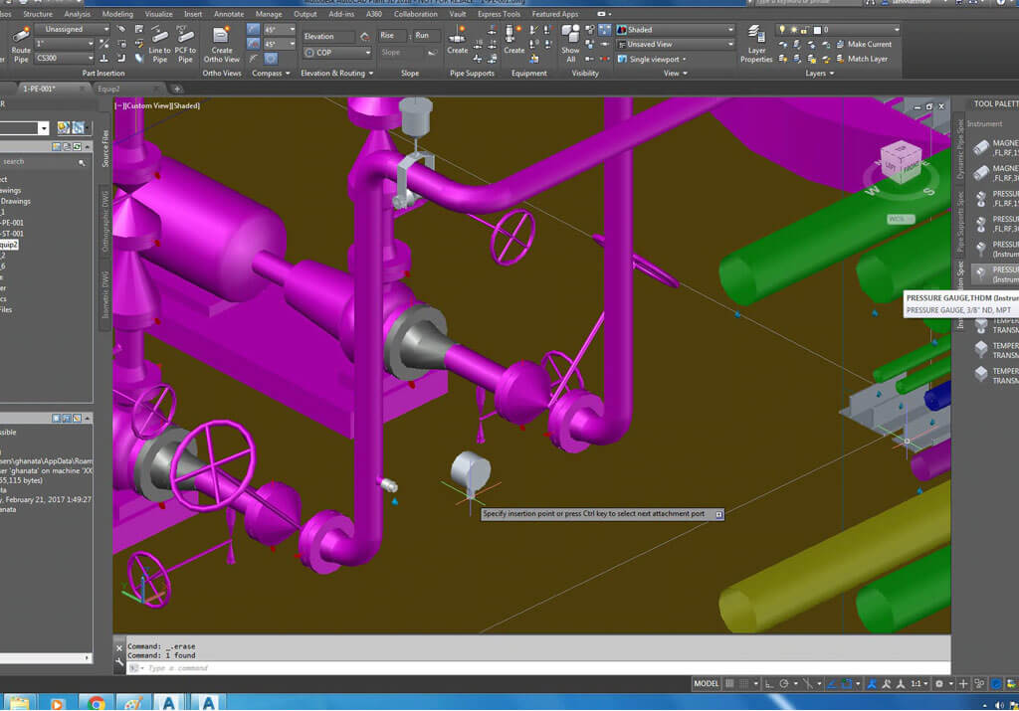The height and width of the screenshot is (711, 1019).
Task: Open the CS300 pipe spec dropdown
Action: [x=65, y=59]
